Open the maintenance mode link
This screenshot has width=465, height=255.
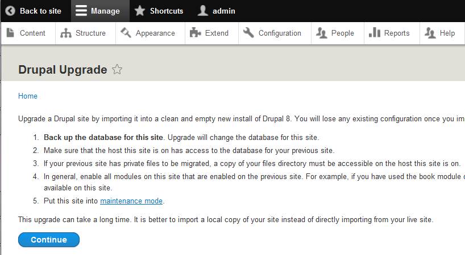pos(131,201)
